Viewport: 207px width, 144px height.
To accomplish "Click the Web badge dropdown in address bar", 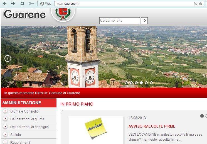I will pos(46,4).
